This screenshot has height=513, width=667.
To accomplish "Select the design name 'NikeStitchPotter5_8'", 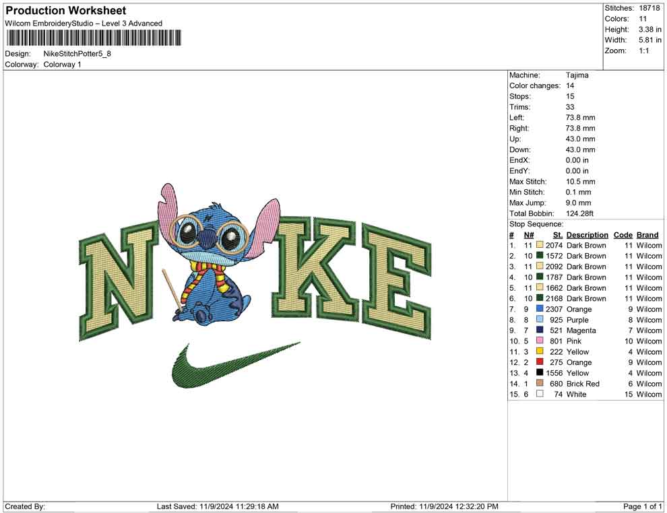I will pos(77,54).
